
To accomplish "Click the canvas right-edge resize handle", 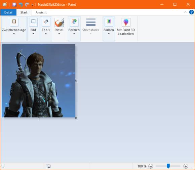I will tap(76, 81).
